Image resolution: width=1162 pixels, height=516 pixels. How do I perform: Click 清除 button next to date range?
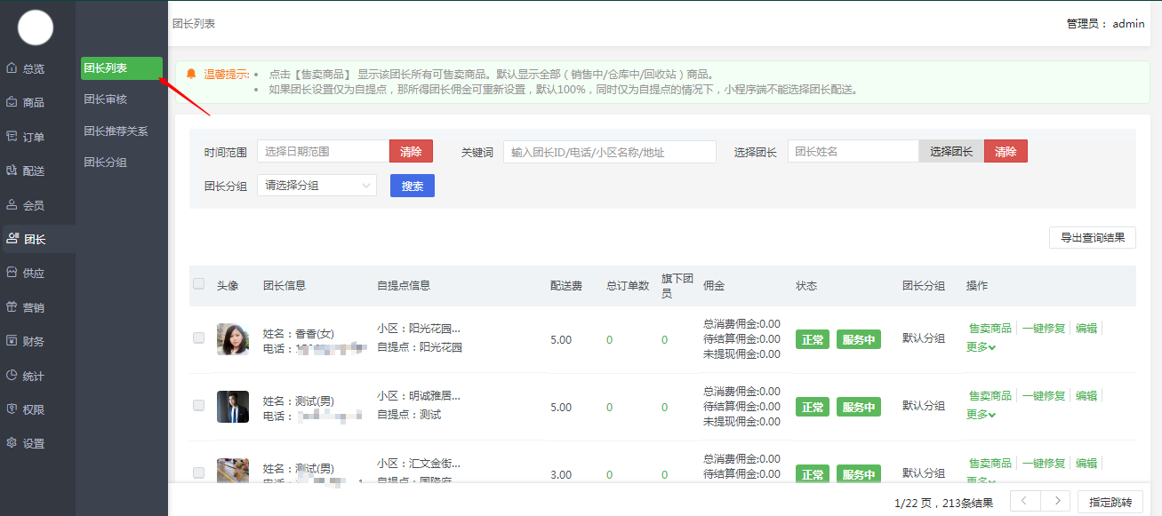(411, 151)
